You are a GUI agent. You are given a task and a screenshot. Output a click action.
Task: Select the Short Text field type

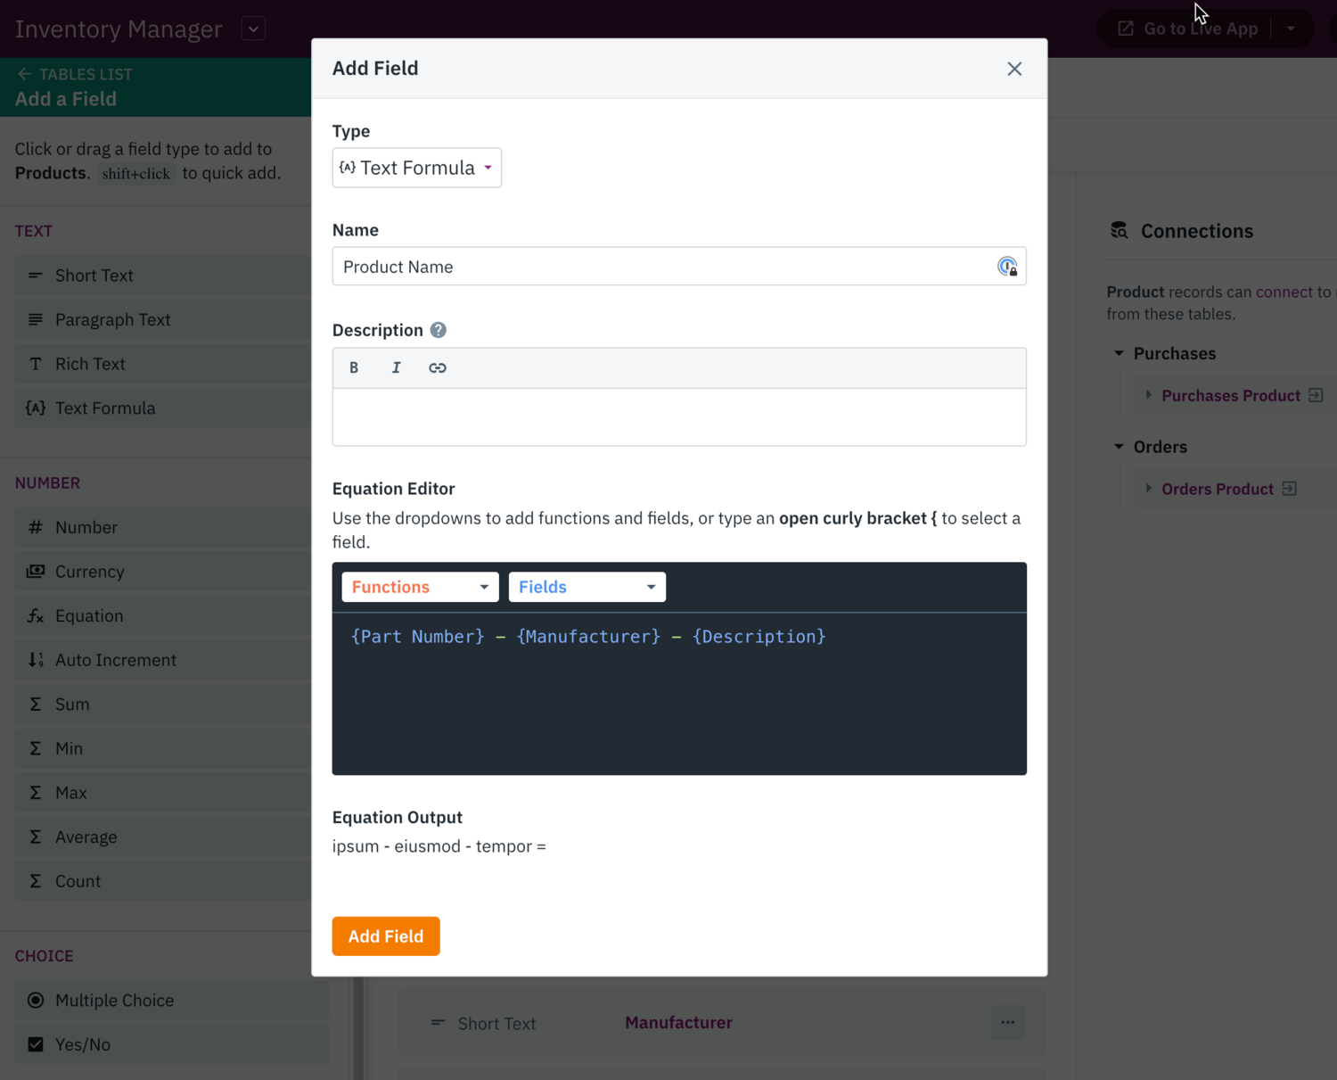coord(94,275)
